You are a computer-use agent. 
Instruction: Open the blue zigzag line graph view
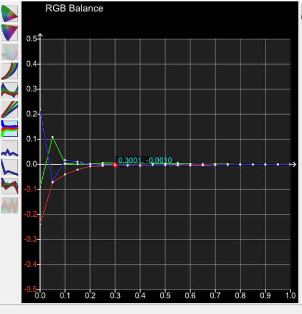click(9, 148)
